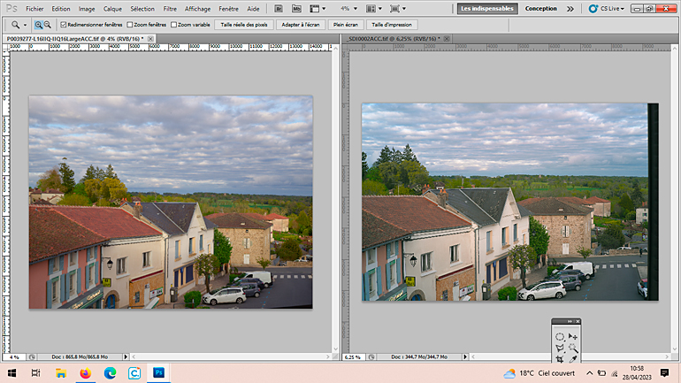Open the Calque menu
The width and height of the screenshot is (681, 383).
(x=112, y=9)
